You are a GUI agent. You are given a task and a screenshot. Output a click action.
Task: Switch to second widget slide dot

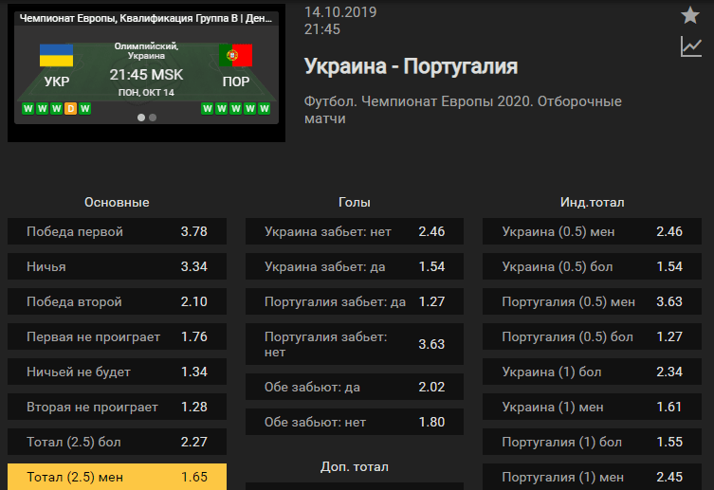(x=153, y=118)
